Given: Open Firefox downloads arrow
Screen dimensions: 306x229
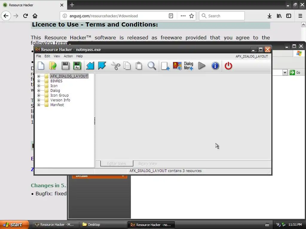Looking at the screenshot, I should click(270, 16).
